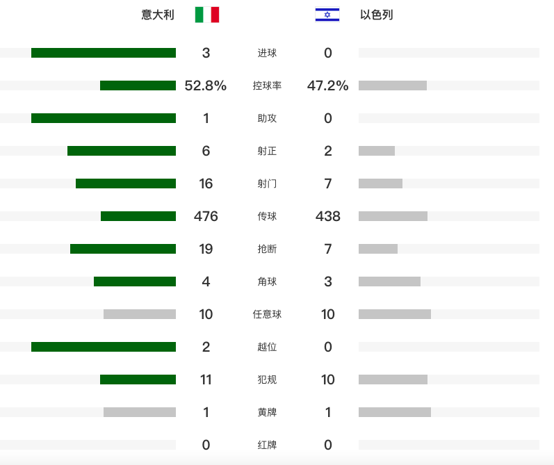Click the 传球 stat label
The width and height of the screenshot is (554, 465).
(267, 216)
